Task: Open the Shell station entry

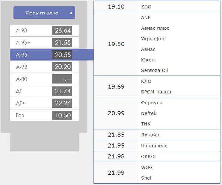Action: click(x=147, y=178)
